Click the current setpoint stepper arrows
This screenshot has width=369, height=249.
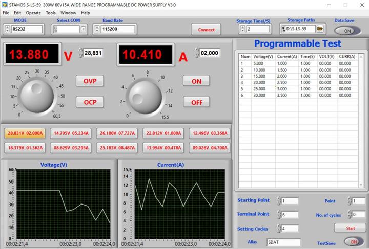click(x=196, y=53)
